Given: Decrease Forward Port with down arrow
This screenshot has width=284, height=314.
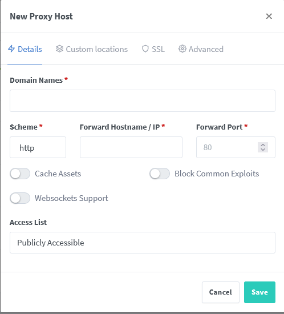Looking at the screenshot, I should pyautogui.click(x=263, y=150).
